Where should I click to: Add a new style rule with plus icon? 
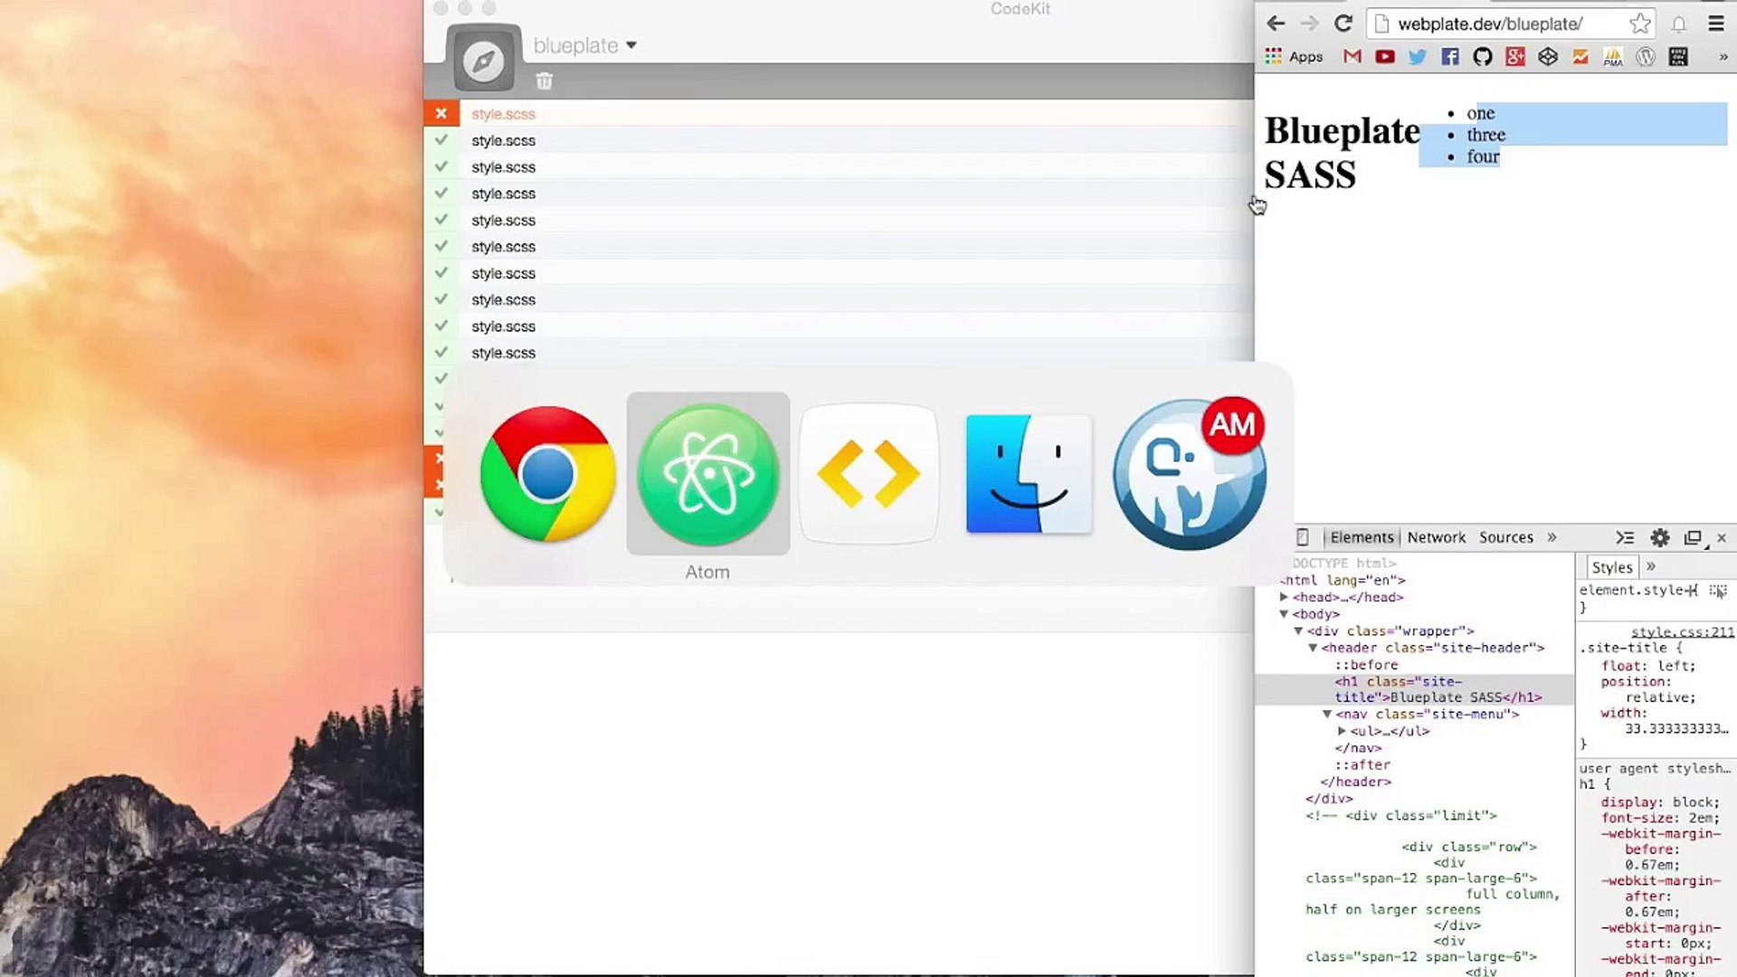[x=1693, y=590]
